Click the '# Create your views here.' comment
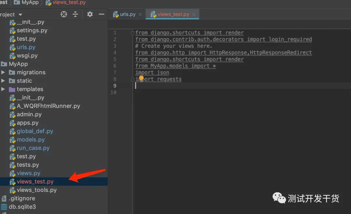 click(x=174, y=46)
